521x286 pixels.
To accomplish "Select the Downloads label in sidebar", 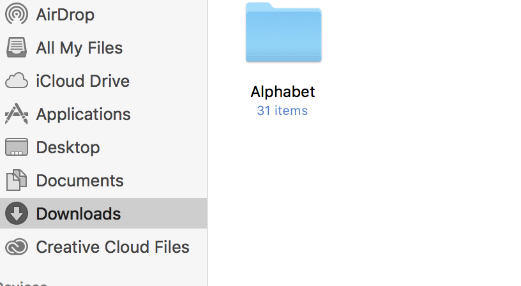I will (x=78, y=213).
